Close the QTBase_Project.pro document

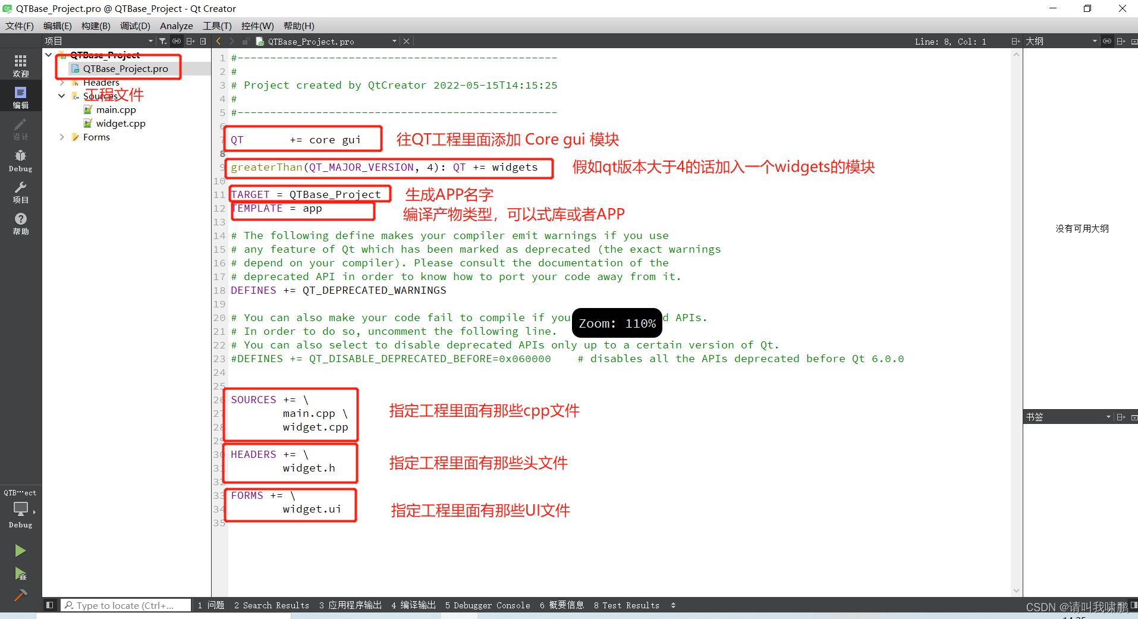coord(406,41)
